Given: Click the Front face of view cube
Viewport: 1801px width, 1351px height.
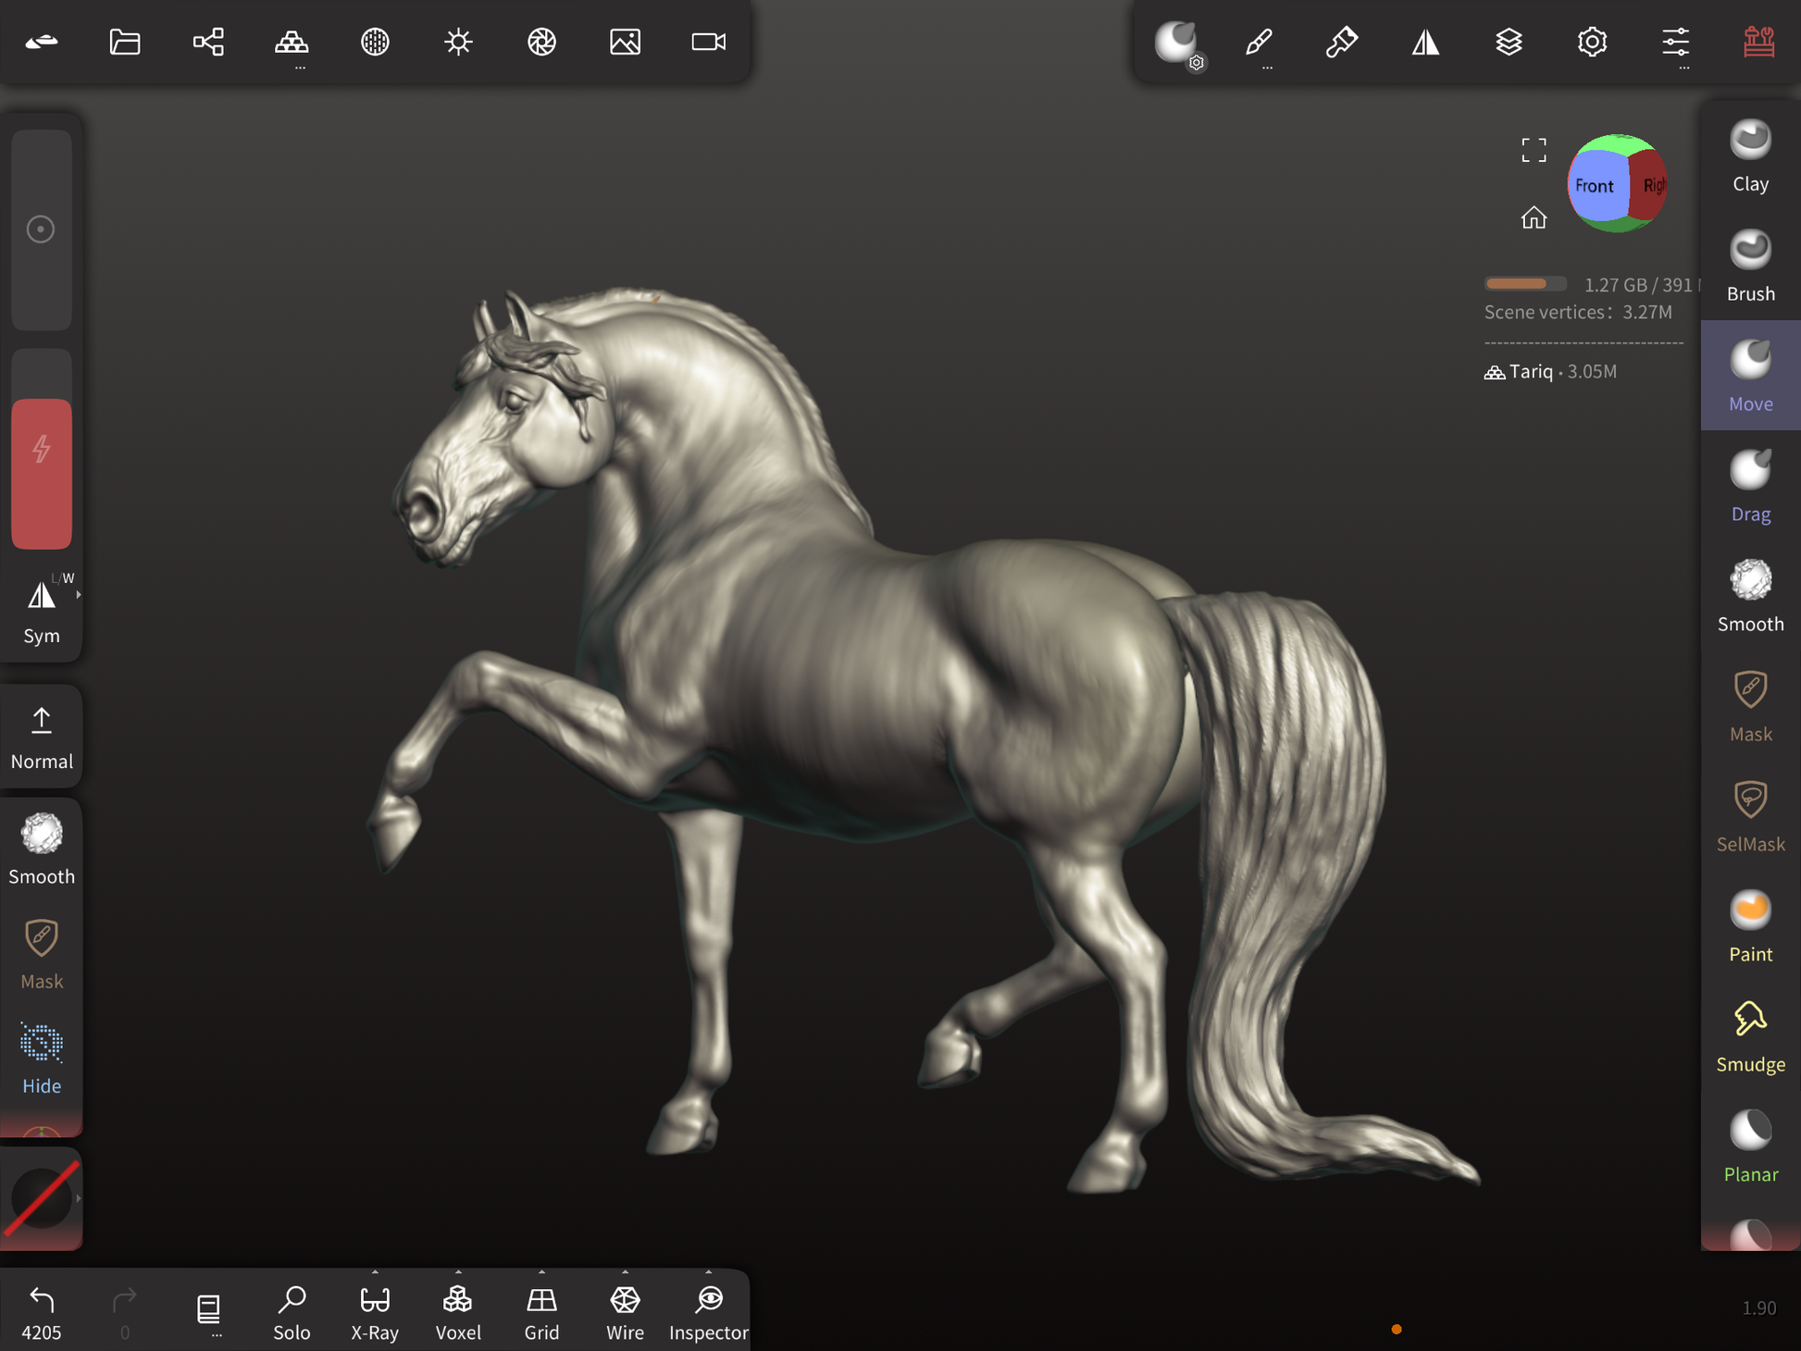Looking at the screenshot, I should point(1594,186).
